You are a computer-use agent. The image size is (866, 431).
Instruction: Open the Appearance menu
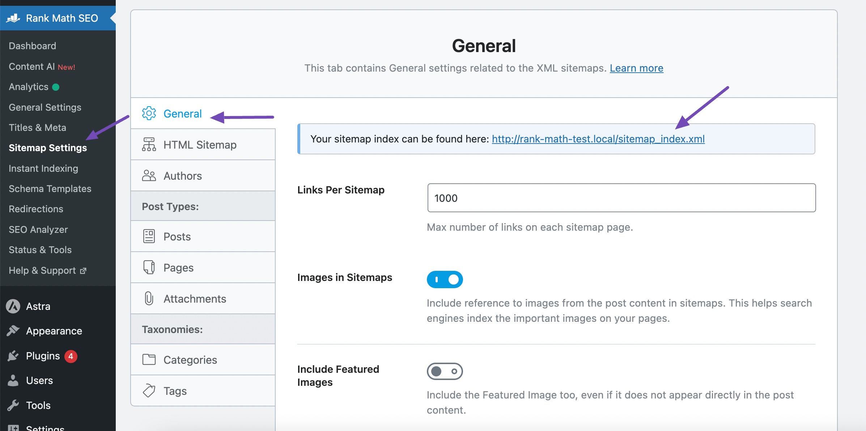58,331
